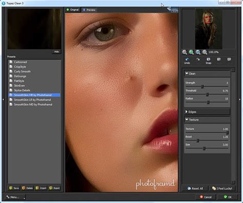The width and height of the screenshot is (243, 203).
Task: Click the dimmed icon right of Snap
Action: coord(219,59)
